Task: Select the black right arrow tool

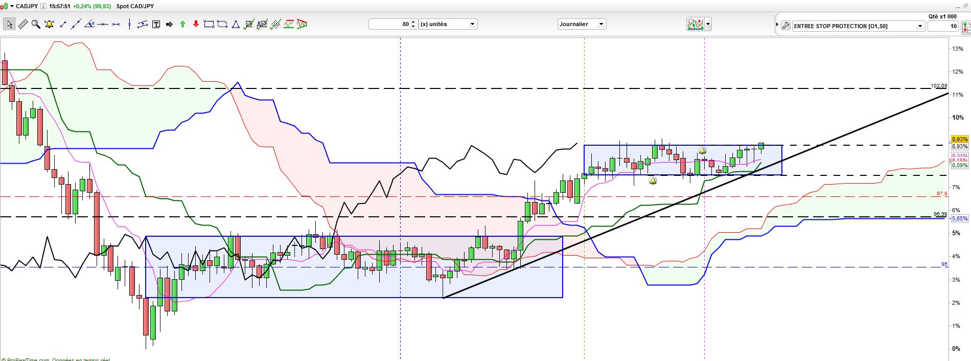Action: tap(169, 24)
